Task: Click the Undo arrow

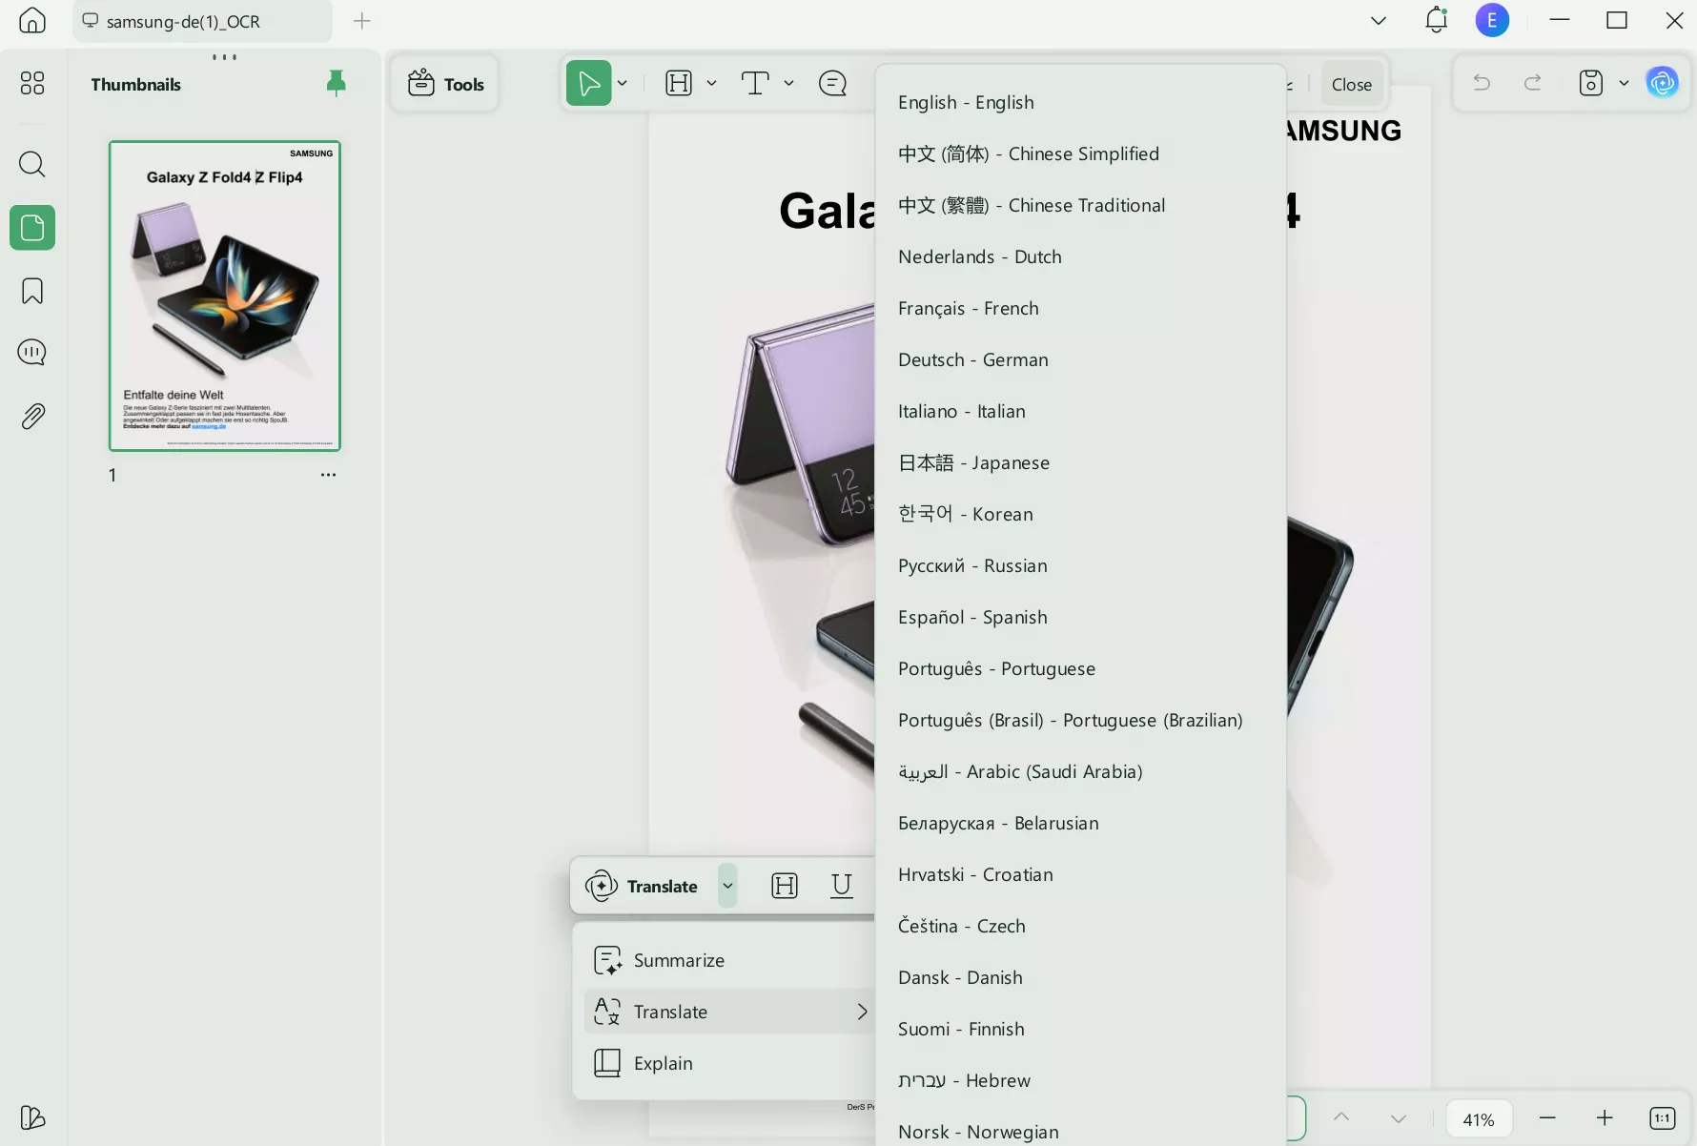Action: click(1482, 83)
